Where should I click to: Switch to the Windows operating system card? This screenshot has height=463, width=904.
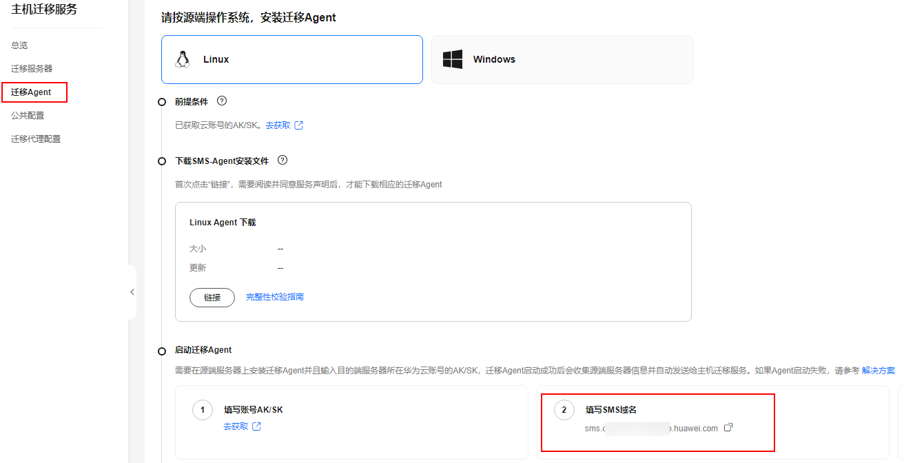(x=562, y=59)
